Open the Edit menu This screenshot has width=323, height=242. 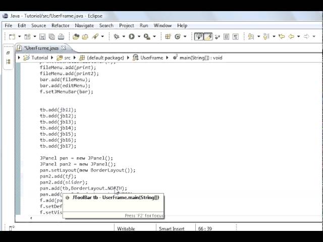(x=22, y=26)
